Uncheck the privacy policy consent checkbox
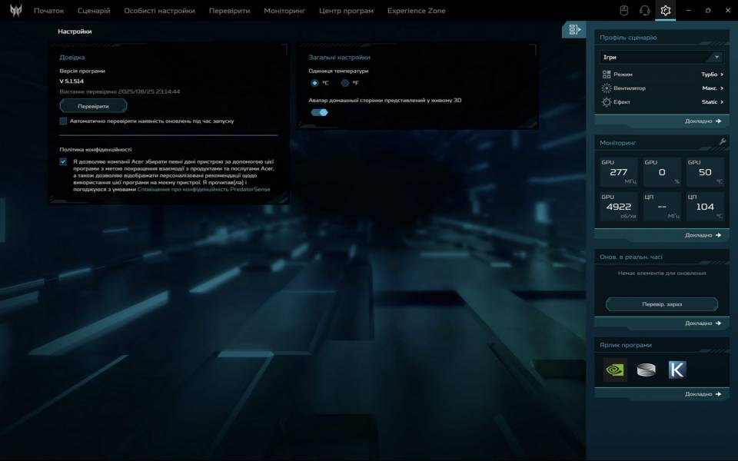The image size is (738, 461). 63,162
